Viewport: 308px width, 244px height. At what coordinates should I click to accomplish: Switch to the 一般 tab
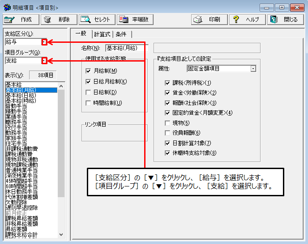(81, 33)
